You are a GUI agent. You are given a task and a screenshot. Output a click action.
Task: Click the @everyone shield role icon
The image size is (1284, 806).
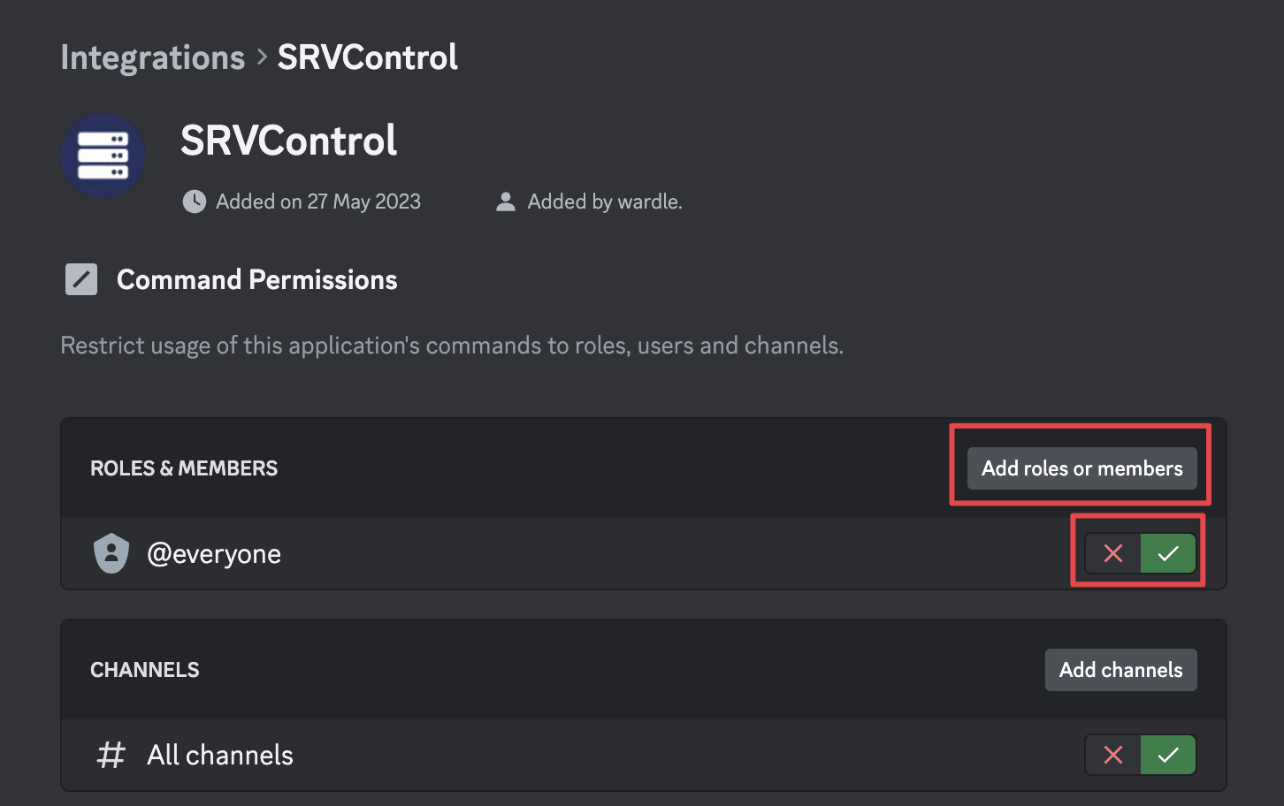[x=111, y=553]
